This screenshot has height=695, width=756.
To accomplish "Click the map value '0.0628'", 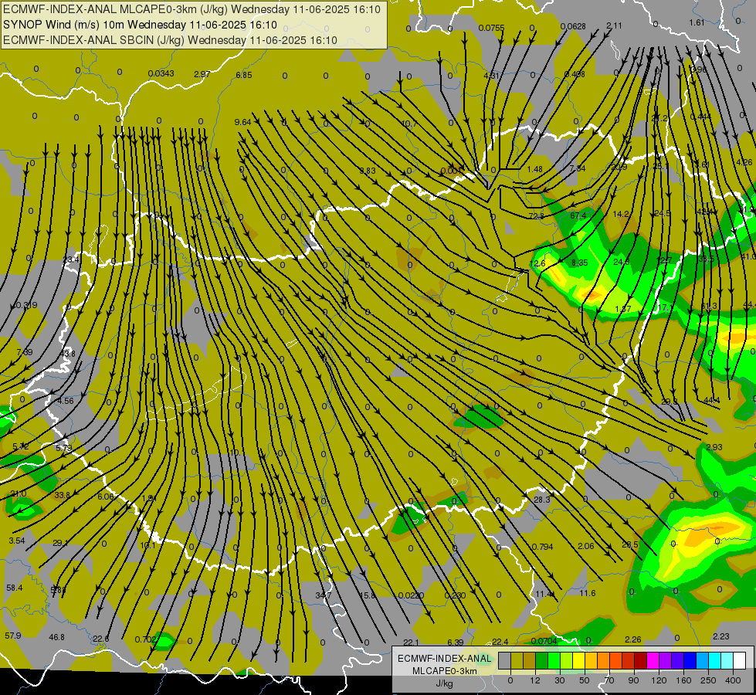I will coord(573,26).
